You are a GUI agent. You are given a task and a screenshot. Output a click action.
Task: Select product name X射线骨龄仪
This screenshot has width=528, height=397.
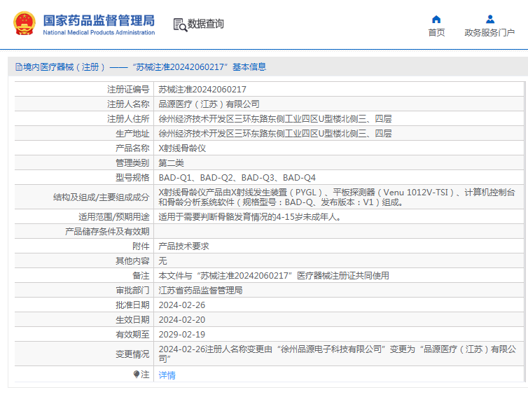pyautogui.click(x=182, y=148)
